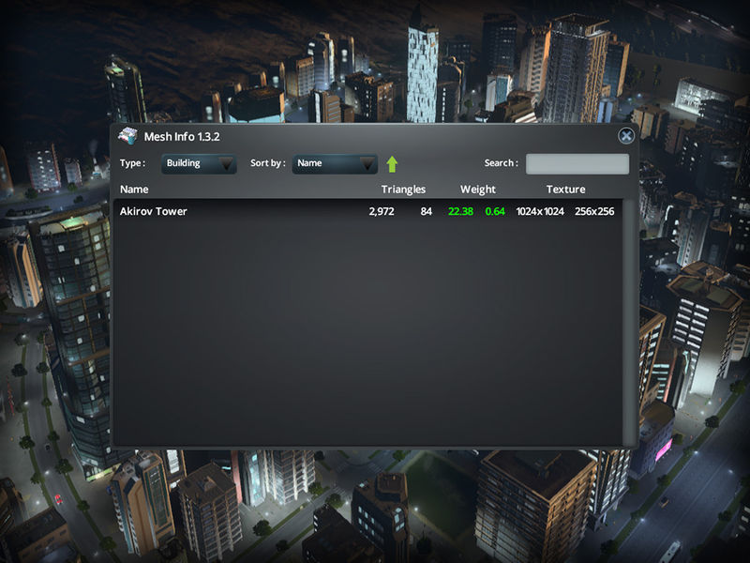The width and height of the screenshot is (750, 563).
Task: Close the Mesh Info window
Action: [625, 137]
